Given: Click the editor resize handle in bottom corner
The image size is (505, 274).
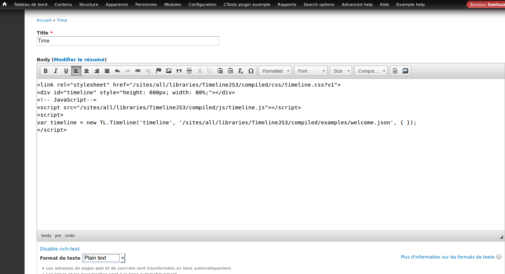Looking at the screenshot, I should 501,237.
